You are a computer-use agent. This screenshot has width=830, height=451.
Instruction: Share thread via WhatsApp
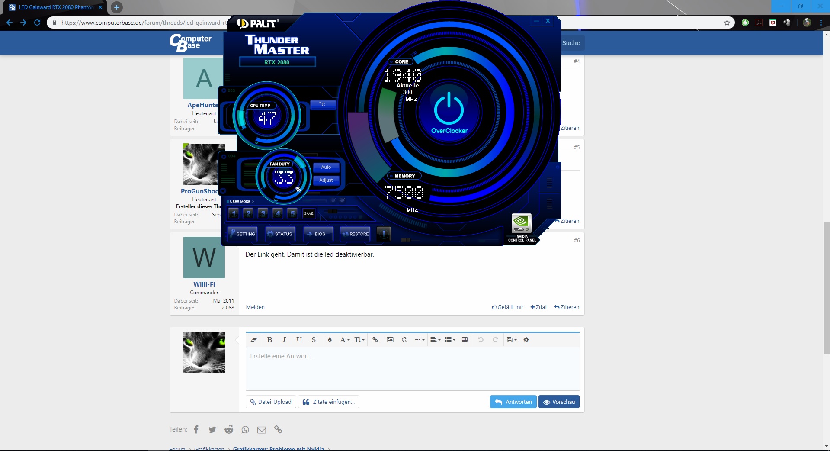pyautogui.click(x=245, y=429)
